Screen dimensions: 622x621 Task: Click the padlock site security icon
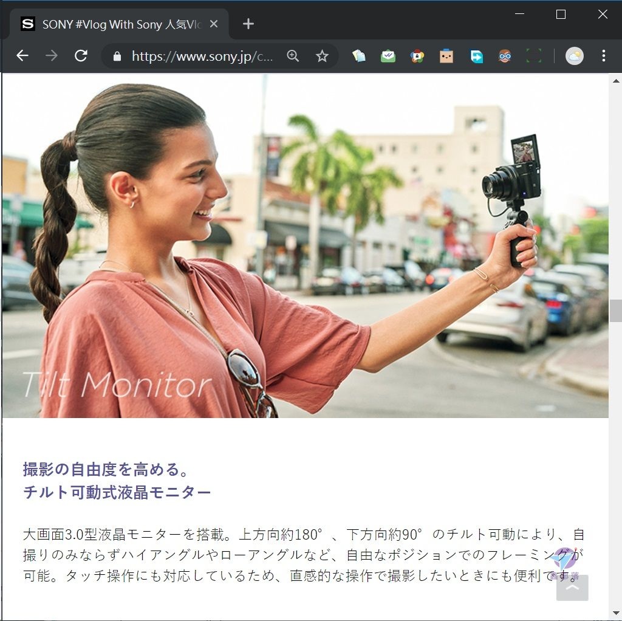[117, 57]
